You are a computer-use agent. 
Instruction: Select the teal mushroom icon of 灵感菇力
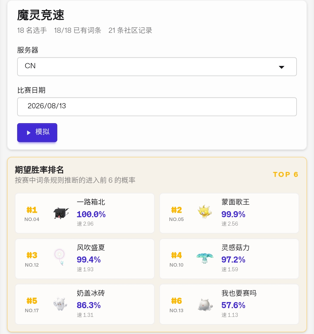click(x=205, y=258)
